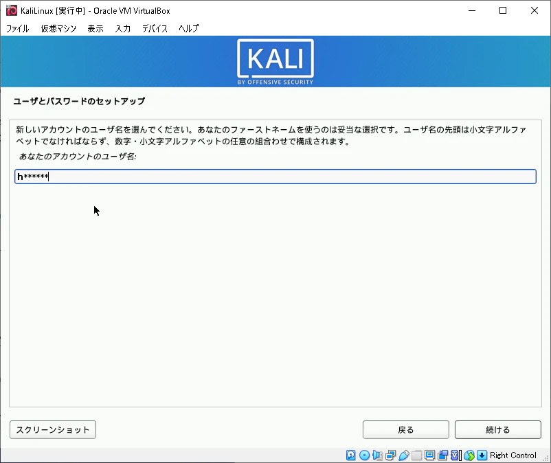Click the Right Control host key label
The image size is (551, 463).
pyautogui.click(x=513, y=455)
